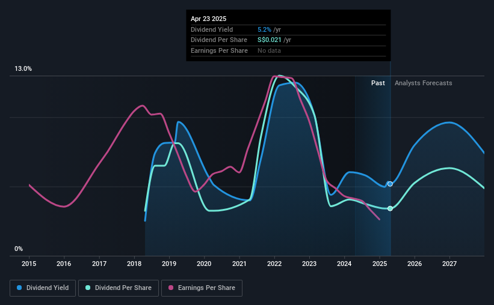Click the 2026 x-axis label
This screenshot has height=305, width=494.
(415, 264)
